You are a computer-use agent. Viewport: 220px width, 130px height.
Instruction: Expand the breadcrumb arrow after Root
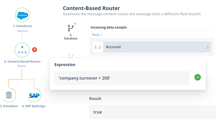click(102, 35)
